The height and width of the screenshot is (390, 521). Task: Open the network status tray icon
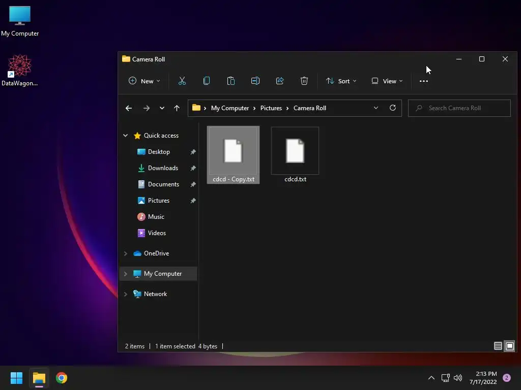click(x=445, y=378)
